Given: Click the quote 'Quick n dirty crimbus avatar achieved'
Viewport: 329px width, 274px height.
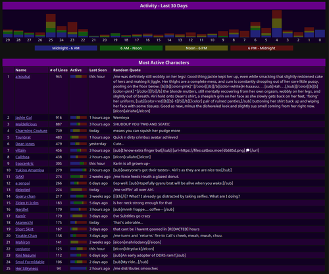Looking at the screenshot, I should pyautogui.click(x=145, y=137).
